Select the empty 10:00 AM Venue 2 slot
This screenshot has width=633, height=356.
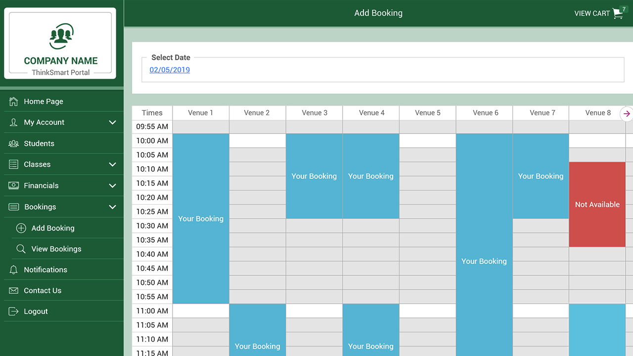(257, 140)
